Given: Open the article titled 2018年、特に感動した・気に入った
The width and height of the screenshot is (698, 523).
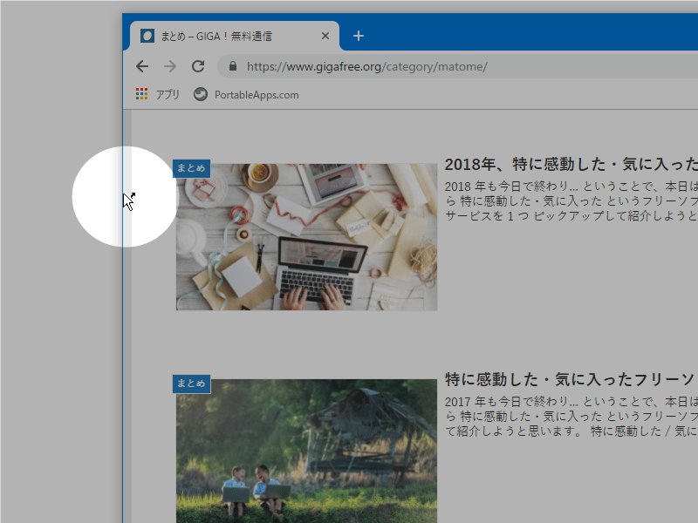Looking at the screenshot, I should coord(571,165).
